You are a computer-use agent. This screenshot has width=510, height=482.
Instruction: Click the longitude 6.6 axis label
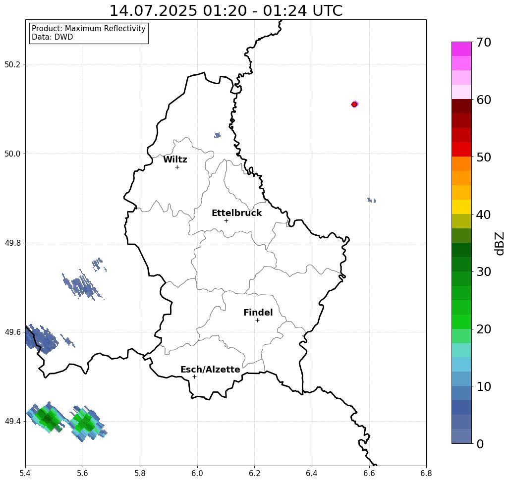coord(369,473)
